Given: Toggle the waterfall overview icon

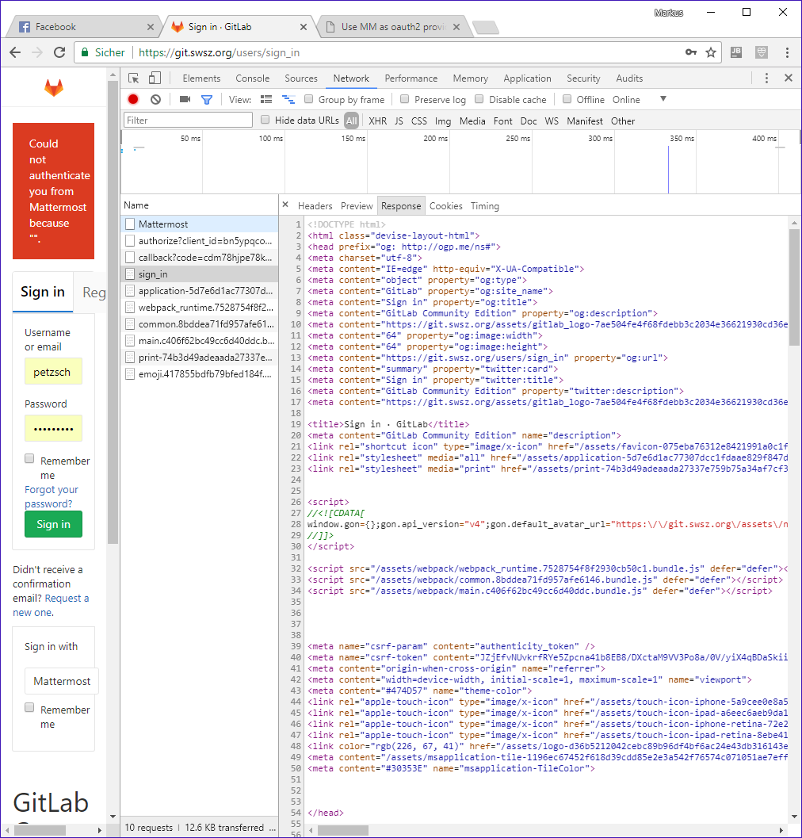Looking at the screenshot, I should pyautogui.click(x=288, y=99).
